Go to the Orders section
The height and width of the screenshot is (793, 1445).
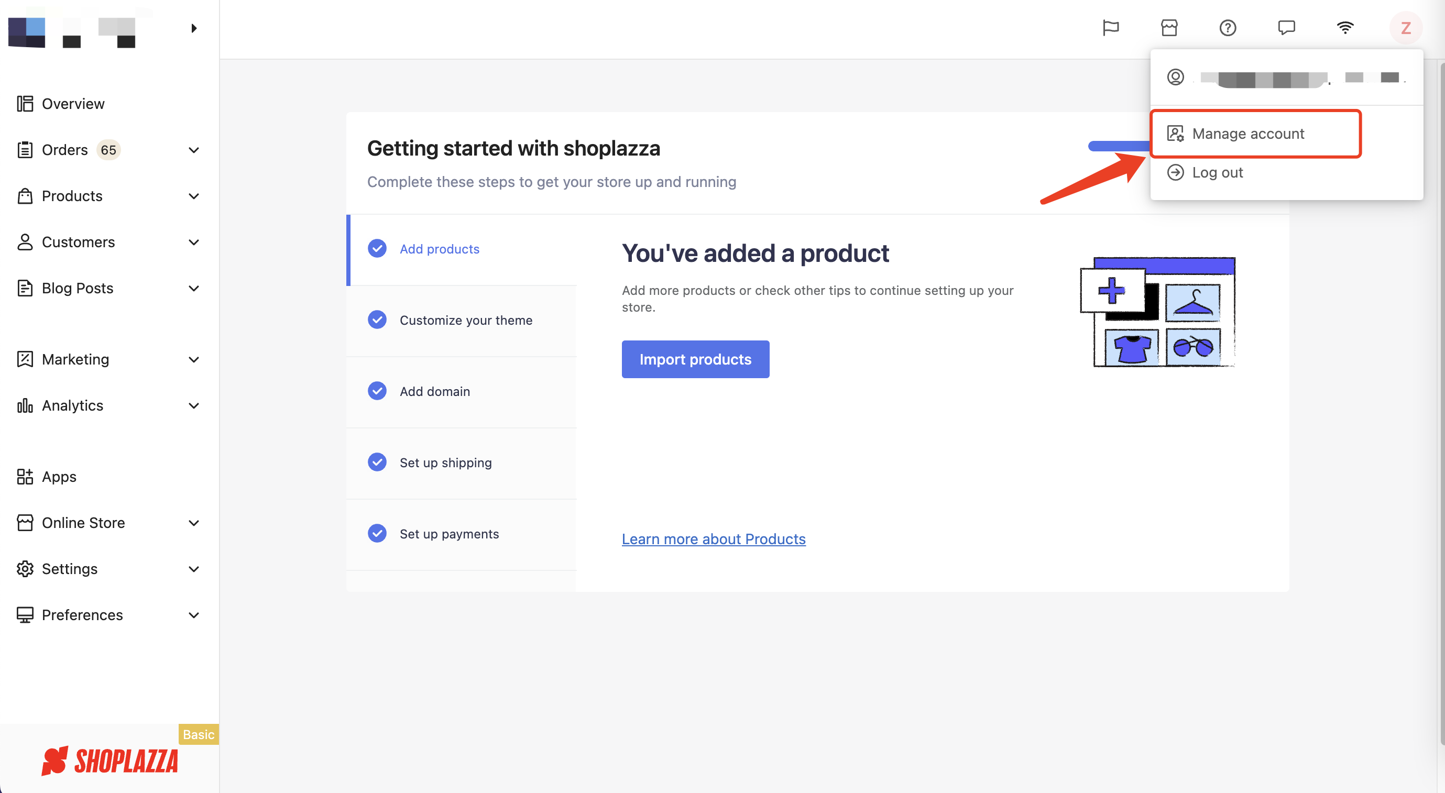(64, 150)
